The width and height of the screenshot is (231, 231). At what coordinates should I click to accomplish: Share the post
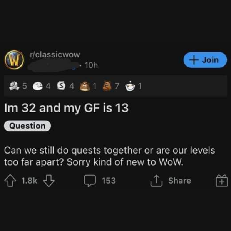(171, 181)
